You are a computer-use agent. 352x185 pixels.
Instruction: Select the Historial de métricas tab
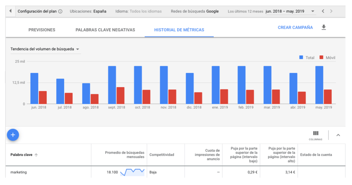click(x=179, y=30)
